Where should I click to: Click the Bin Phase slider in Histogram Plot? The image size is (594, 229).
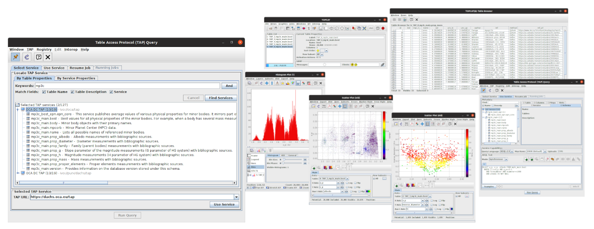coord(292,163)
